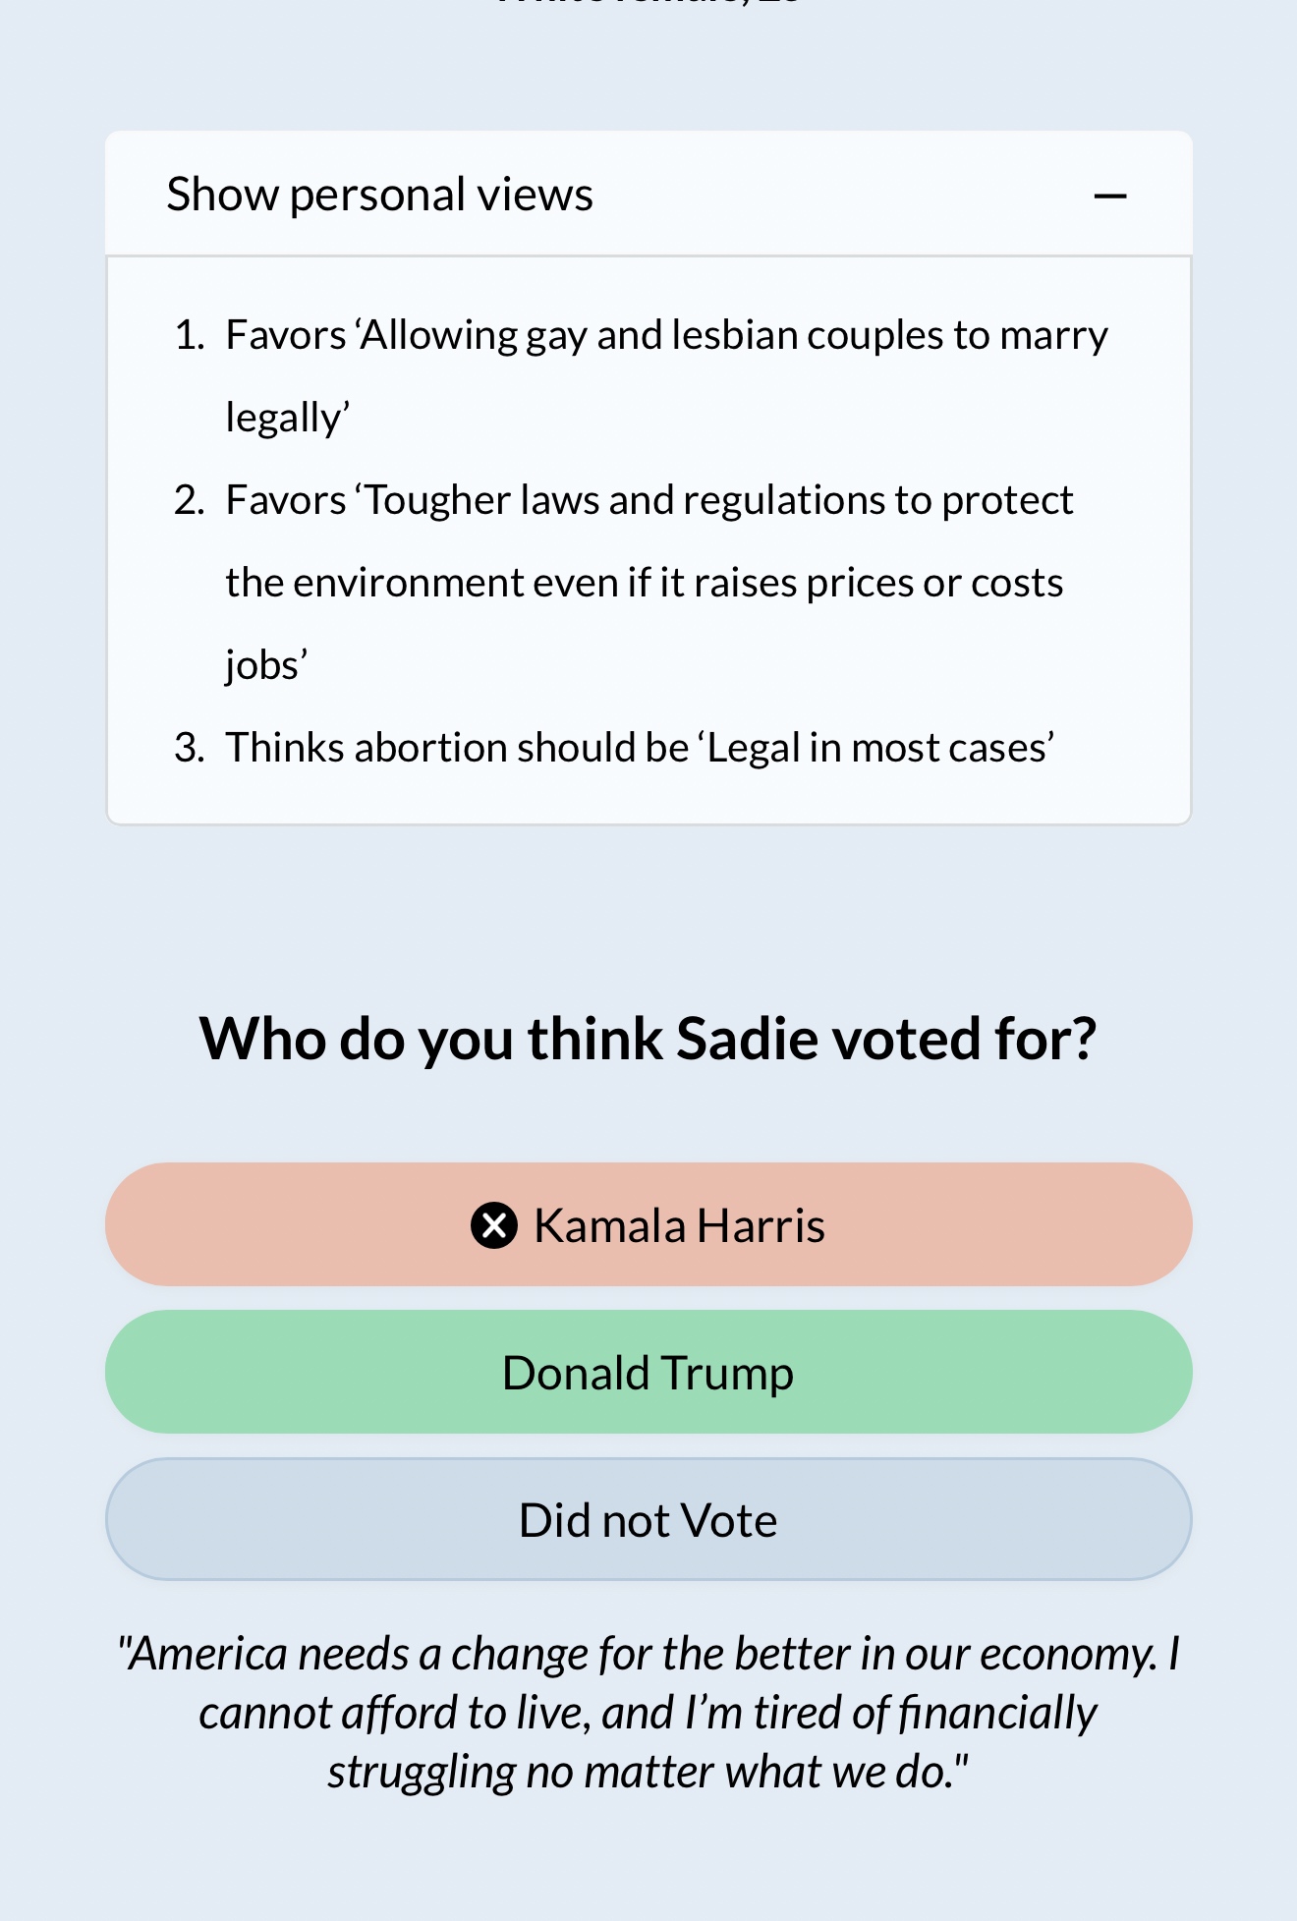1297x1921 pixels.
Task: Click list number 1 marker
Action: [189, 336]
